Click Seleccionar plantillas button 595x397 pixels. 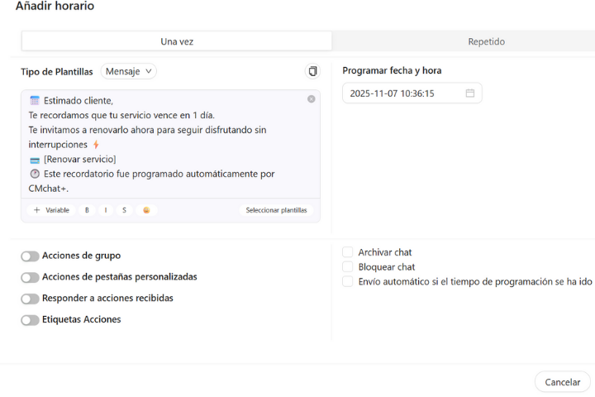tap(276, 210)
